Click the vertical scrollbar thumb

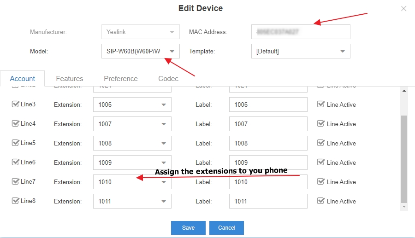tap(404, 159)
